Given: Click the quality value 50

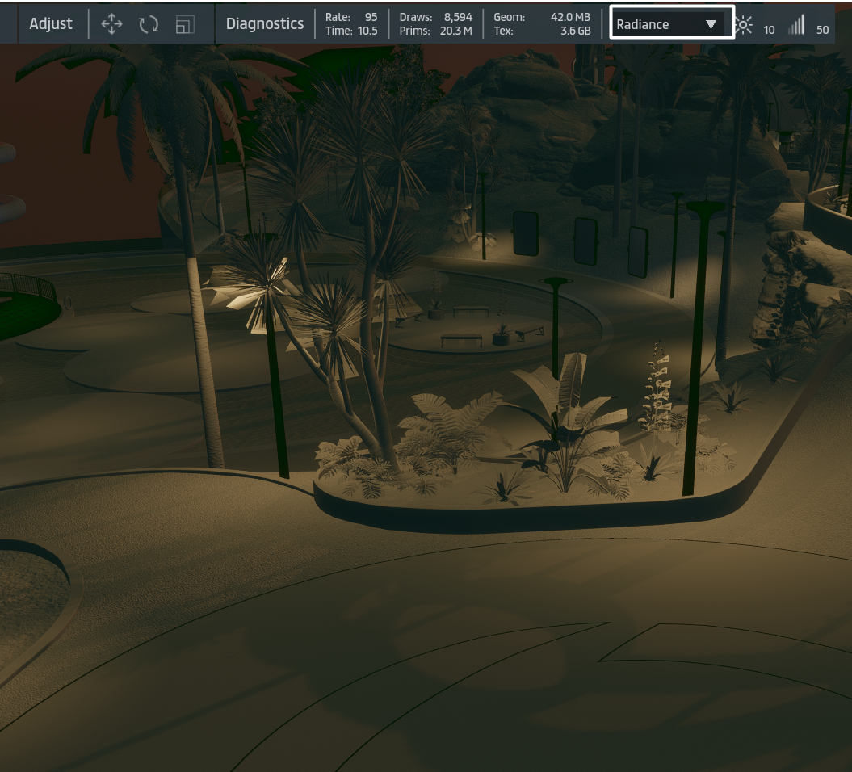Looking at the screenshot, I should pyautogui.click(x=822, y=30).
